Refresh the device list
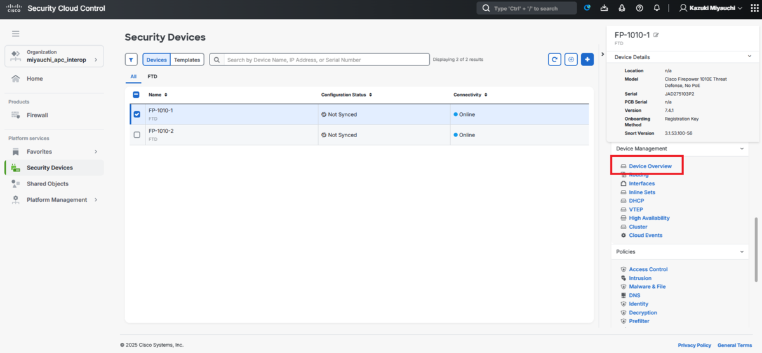 [x=554, y=59]
